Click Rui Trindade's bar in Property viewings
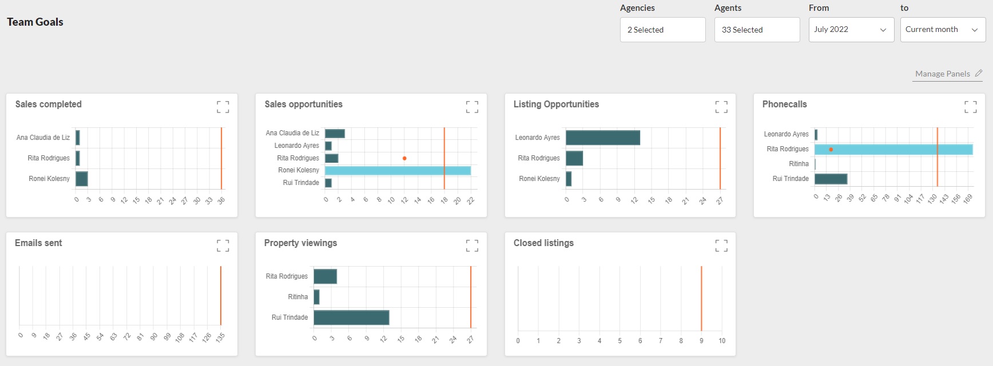 (x=351, y=317)
